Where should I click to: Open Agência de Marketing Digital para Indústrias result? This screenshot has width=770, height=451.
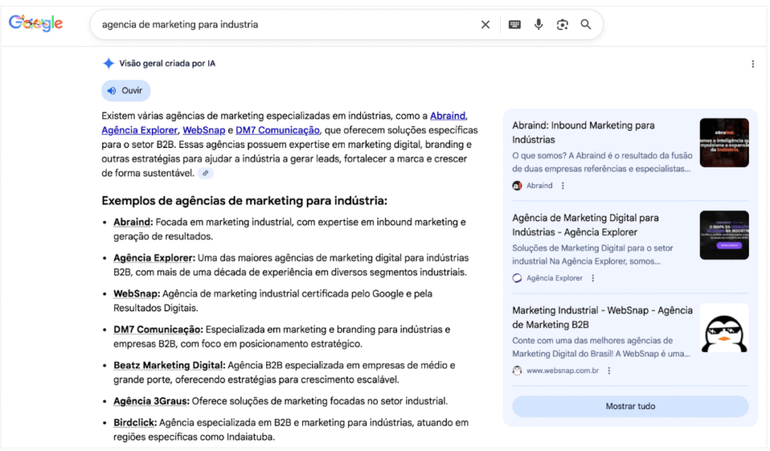coord(585,225)
